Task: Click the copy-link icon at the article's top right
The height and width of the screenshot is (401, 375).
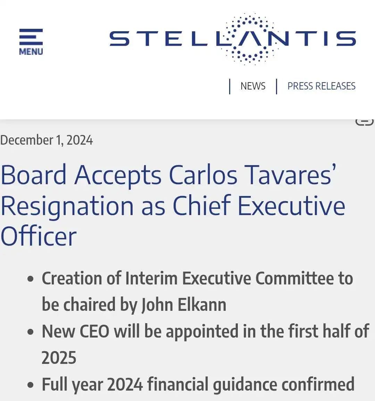Action: tap(364, 122)
